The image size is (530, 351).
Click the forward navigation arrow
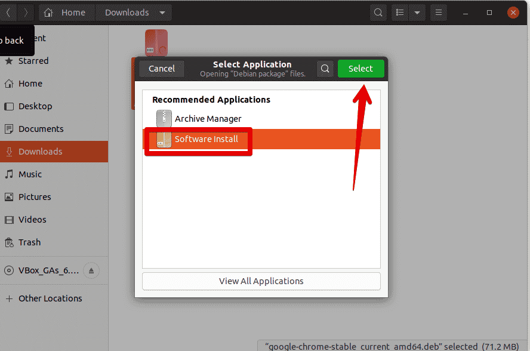point(26,13)
